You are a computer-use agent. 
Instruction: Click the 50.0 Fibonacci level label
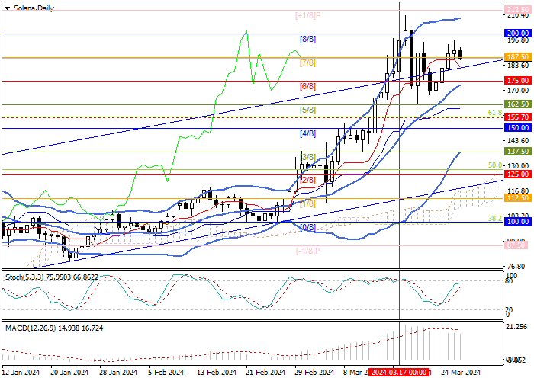point(495,165)
